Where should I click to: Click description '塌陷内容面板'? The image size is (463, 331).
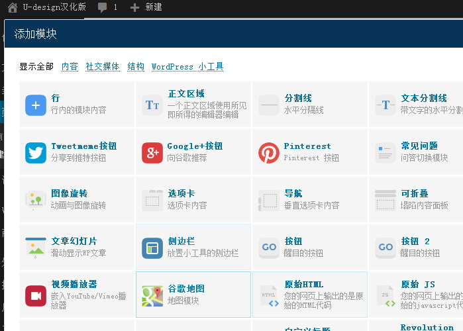point(425,205)
